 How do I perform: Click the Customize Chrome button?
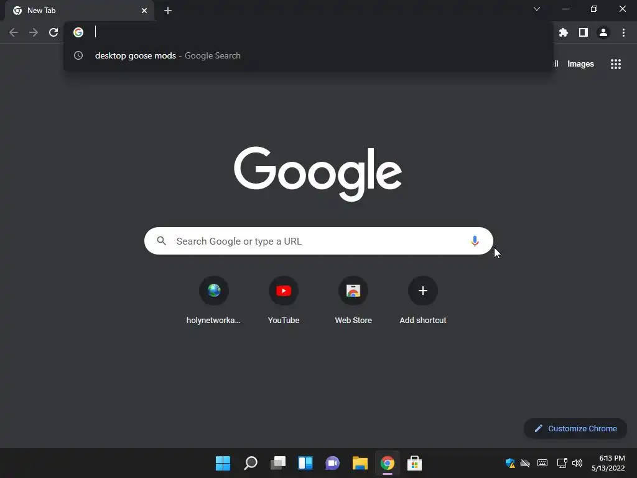pyautogui.click(x=575, y=428)
